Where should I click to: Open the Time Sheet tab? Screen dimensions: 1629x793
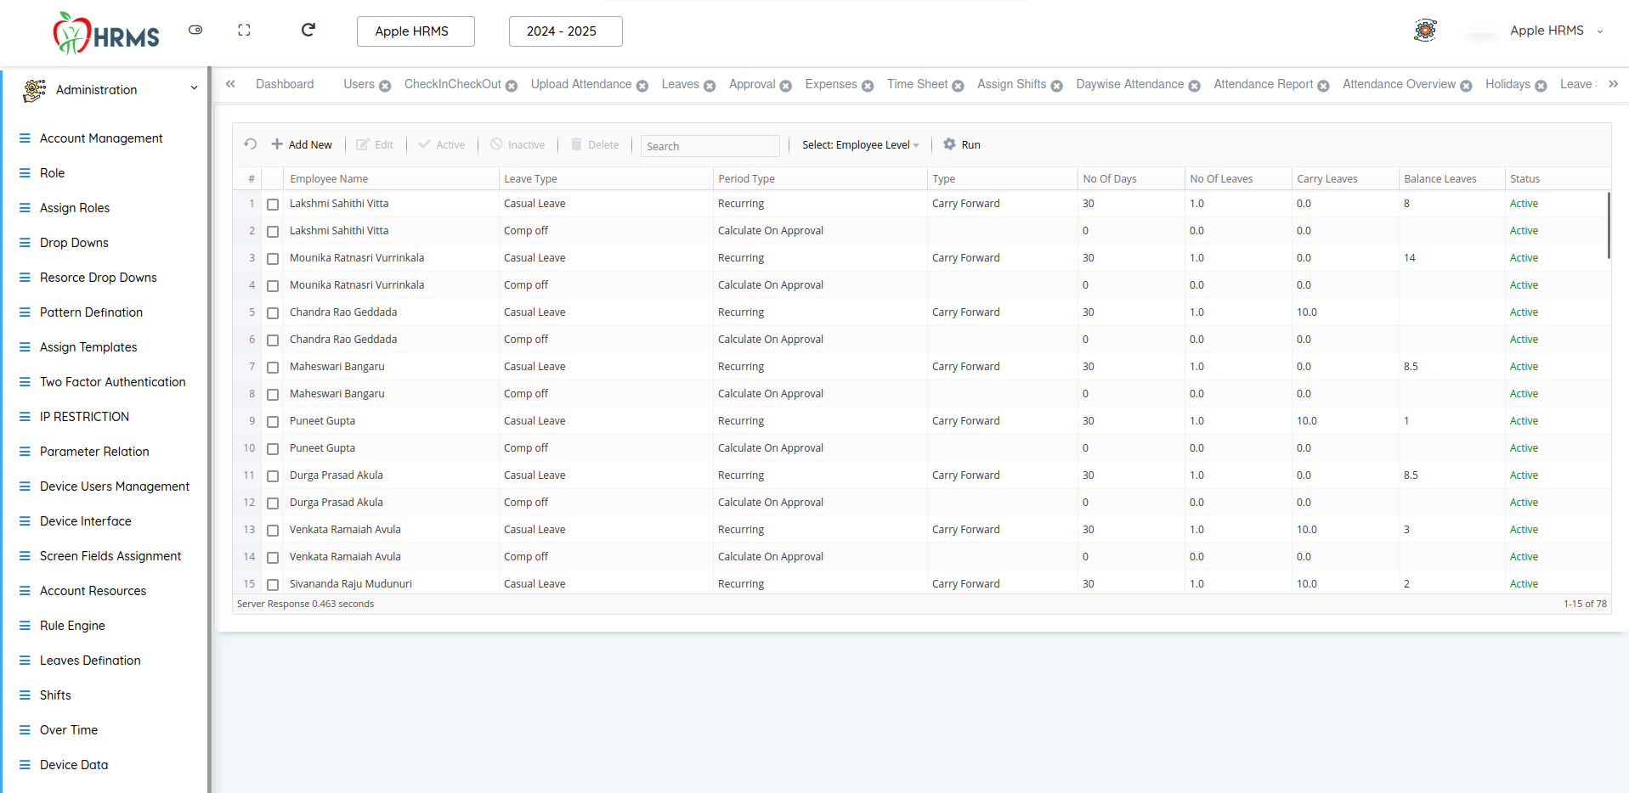[x=917, y=84]
